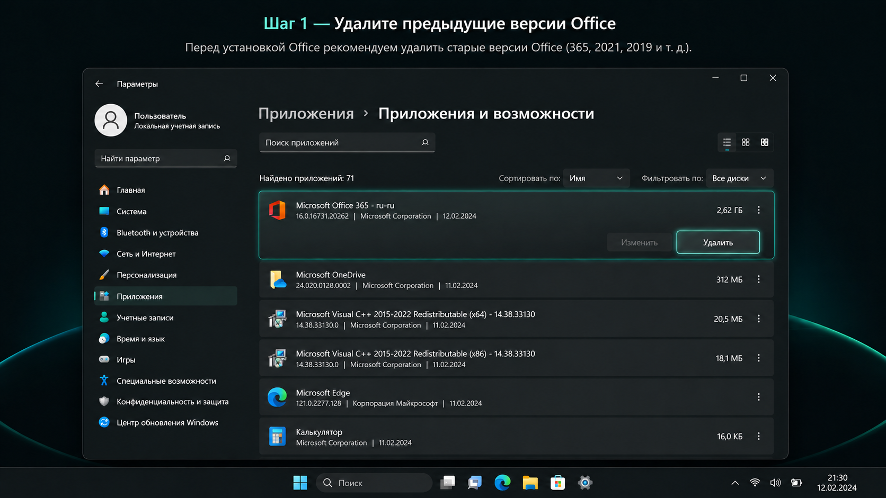Open the Windows Start menu
This screenshot has width=886, height=498.
pos(300,483)
